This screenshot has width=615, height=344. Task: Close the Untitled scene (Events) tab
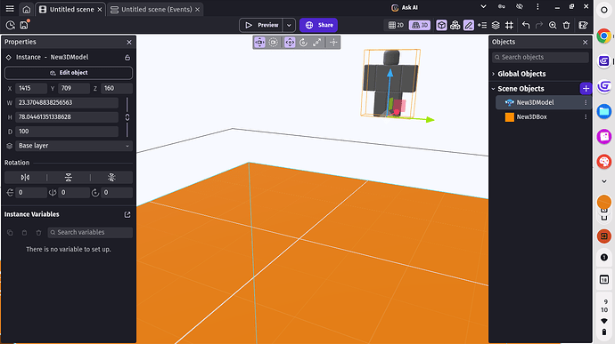tap(197, 10)
